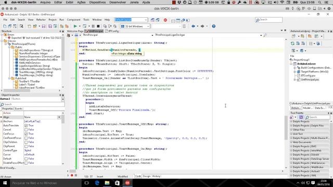The image size is (333, 187).
Task: Open the Windows Store taskbar icon
Action: coord(117,183)
